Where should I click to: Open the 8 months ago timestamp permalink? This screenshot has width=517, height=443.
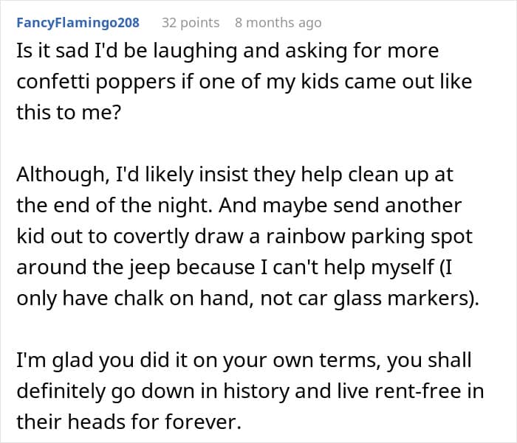tap(278, 22)
